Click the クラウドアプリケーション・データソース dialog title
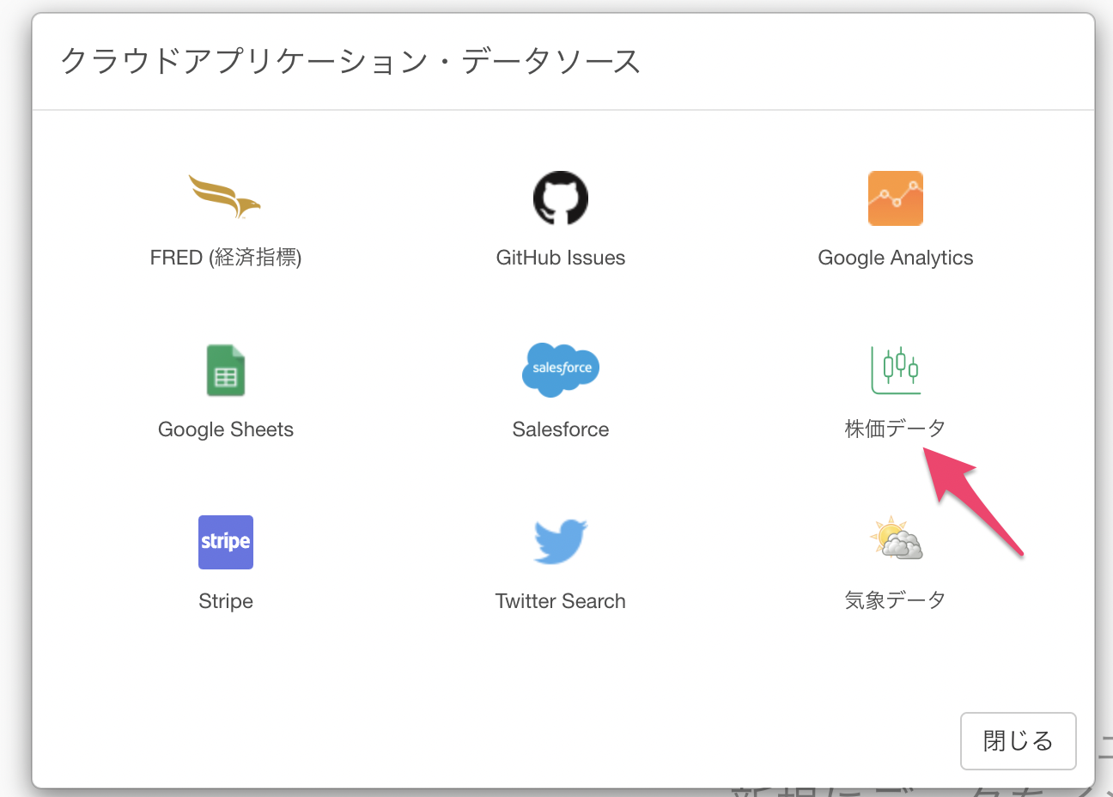The width and height of the screenshot is (1113, 797). (350, 62)
